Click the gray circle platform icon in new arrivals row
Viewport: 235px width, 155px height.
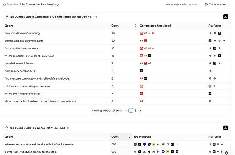tap(215, 33)
